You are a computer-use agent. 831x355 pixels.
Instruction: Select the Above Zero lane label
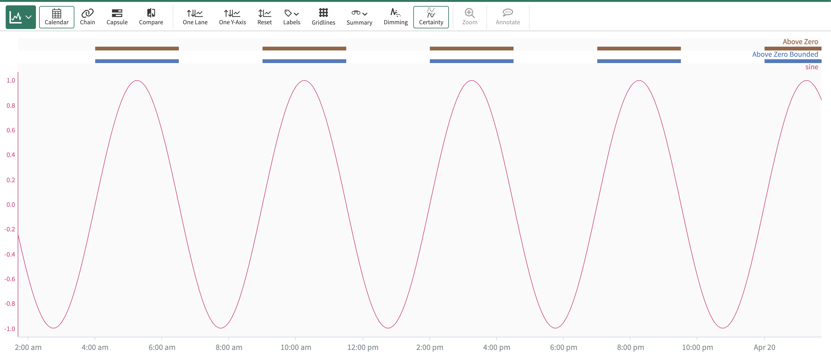(x=800, y=42)
